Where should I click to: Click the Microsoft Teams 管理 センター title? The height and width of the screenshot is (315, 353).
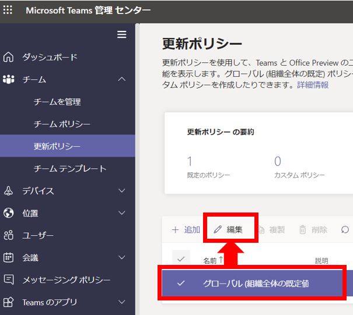pos(88,10)
